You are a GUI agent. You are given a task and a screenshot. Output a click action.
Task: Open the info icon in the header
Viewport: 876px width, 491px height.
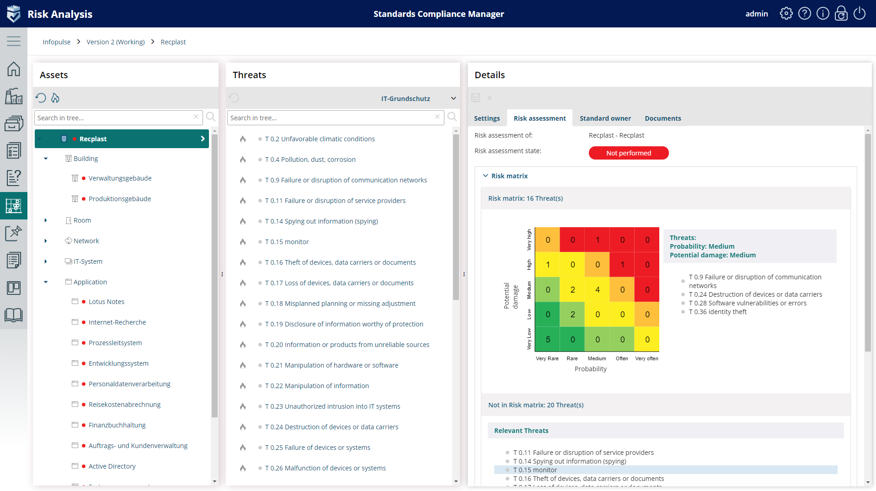point(823,14)
